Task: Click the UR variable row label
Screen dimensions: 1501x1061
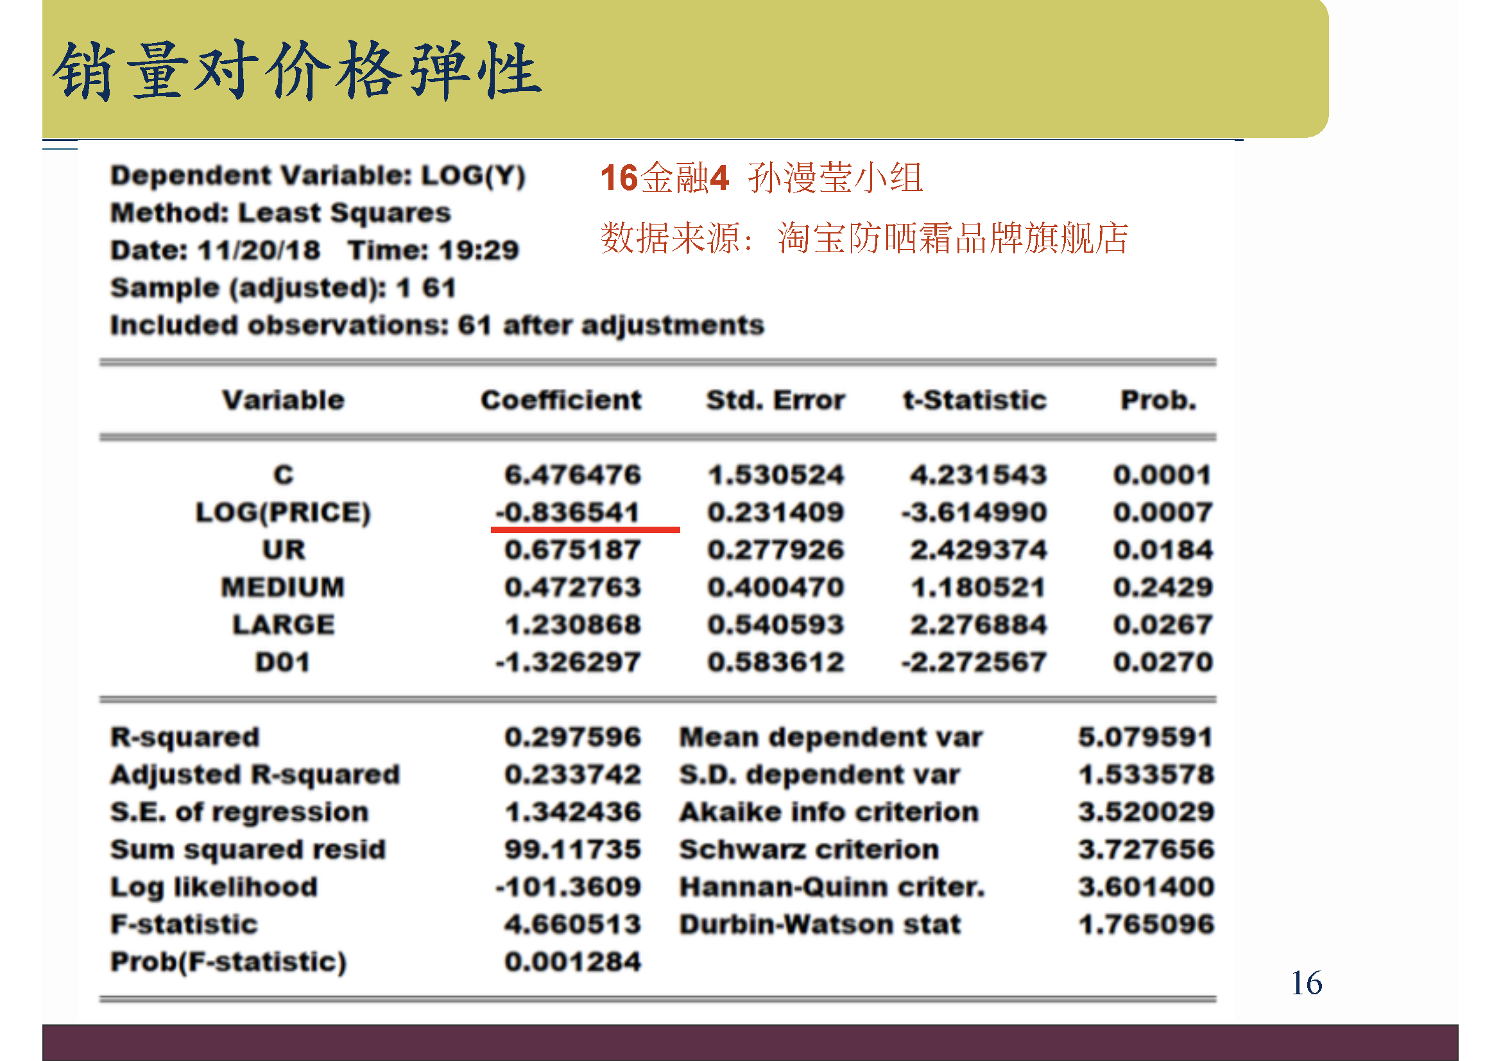Action: 283,550
